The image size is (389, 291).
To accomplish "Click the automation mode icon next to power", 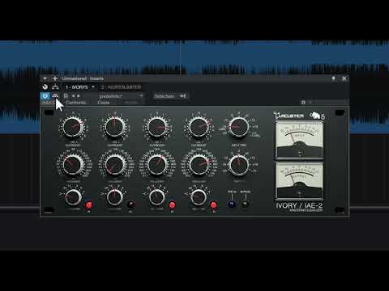I will (x=55, y=95).
